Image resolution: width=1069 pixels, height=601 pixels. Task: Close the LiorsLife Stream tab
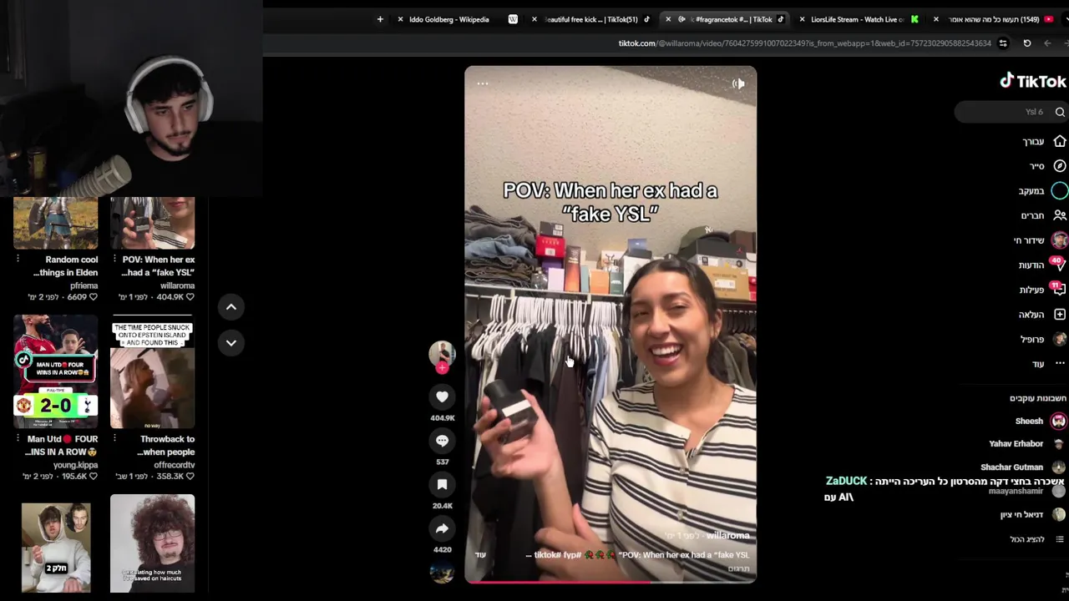[802, 19]
